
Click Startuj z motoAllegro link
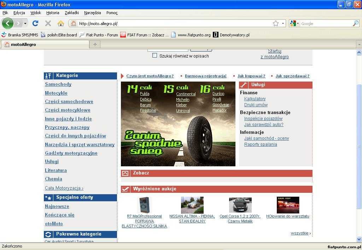point(274,54)
